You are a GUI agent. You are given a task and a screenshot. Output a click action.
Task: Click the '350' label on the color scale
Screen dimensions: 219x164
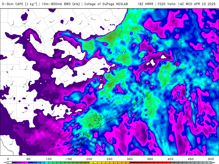[x=150, y=159]
